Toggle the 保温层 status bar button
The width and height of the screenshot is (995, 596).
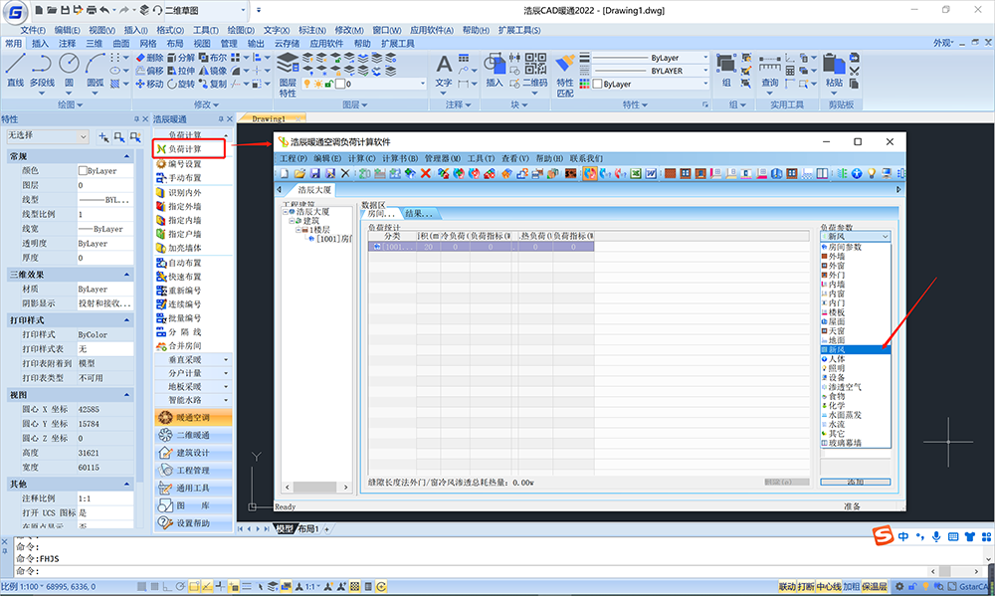pos(875,586)
